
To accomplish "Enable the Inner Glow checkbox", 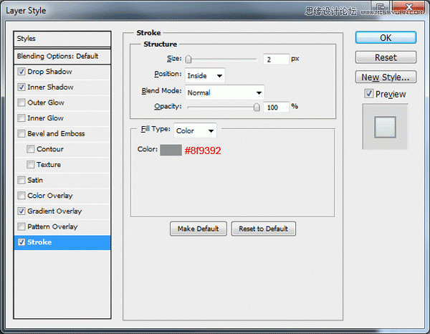I will tap(21, 118).
